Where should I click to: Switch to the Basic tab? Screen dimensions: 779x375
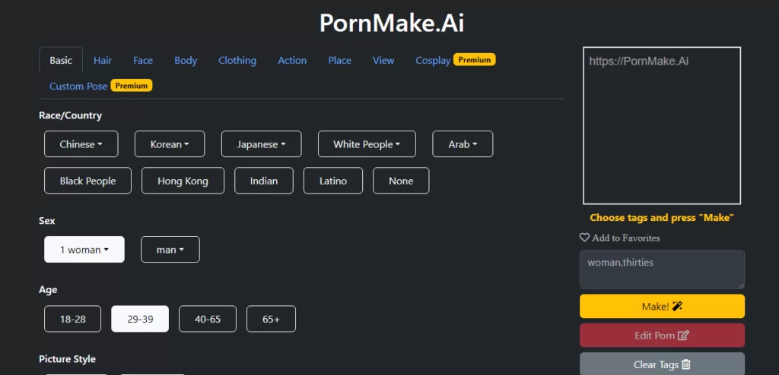61,60
